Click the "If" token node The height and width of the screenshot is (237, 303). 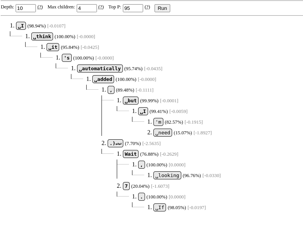point(160,208)
